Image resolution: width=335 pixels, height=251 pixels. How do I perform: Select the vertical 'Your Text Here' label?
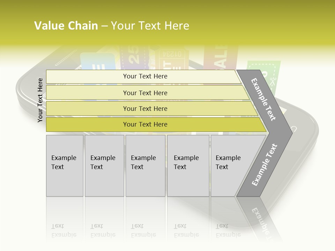coord(40,100)
